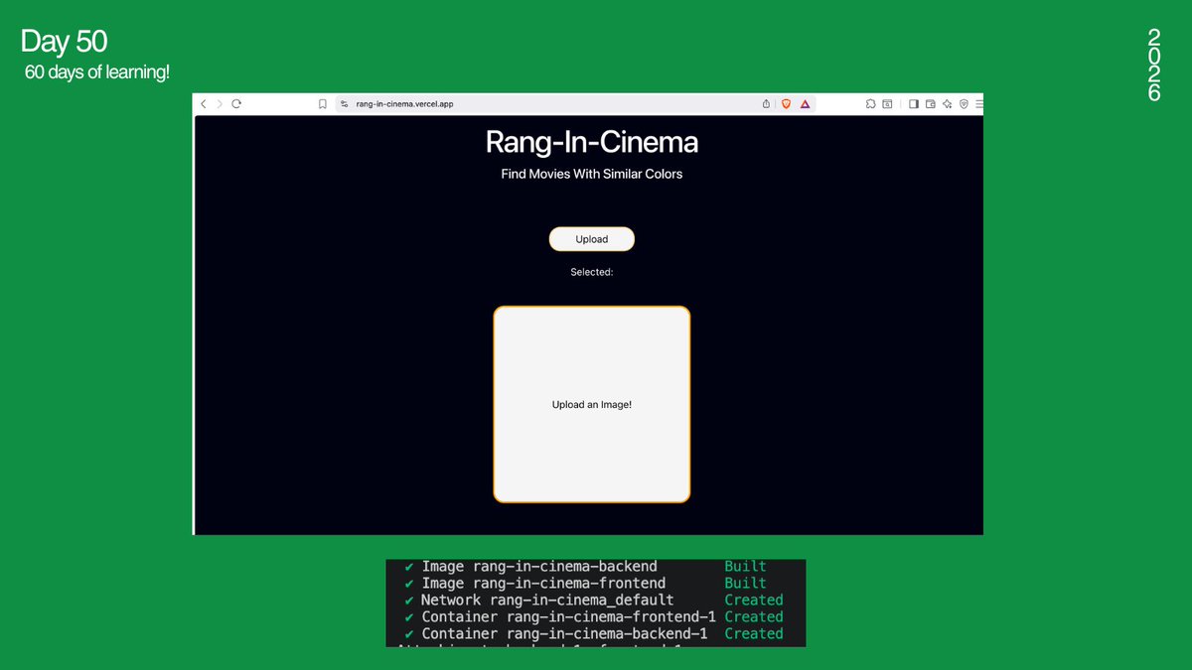
Task: Go back in browser history
Action: [x=204, y=103]
